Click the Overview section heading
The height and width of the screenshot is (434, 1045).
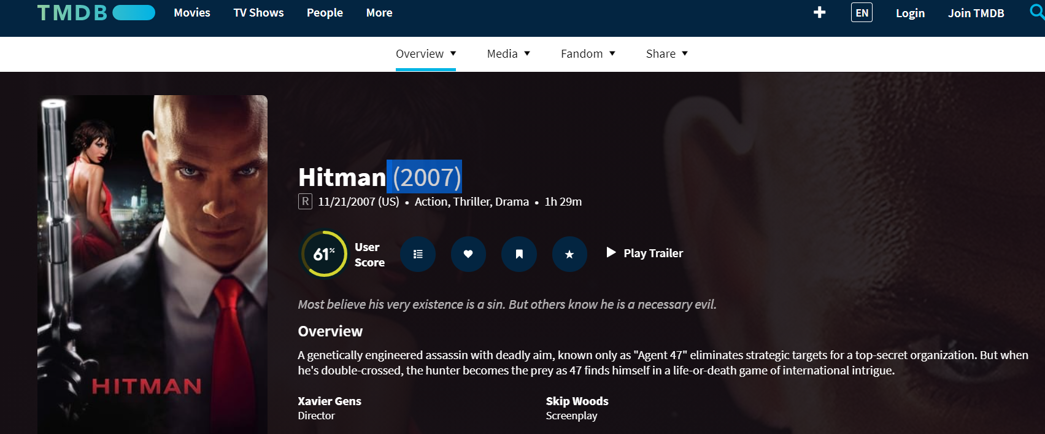click(330, 331)
